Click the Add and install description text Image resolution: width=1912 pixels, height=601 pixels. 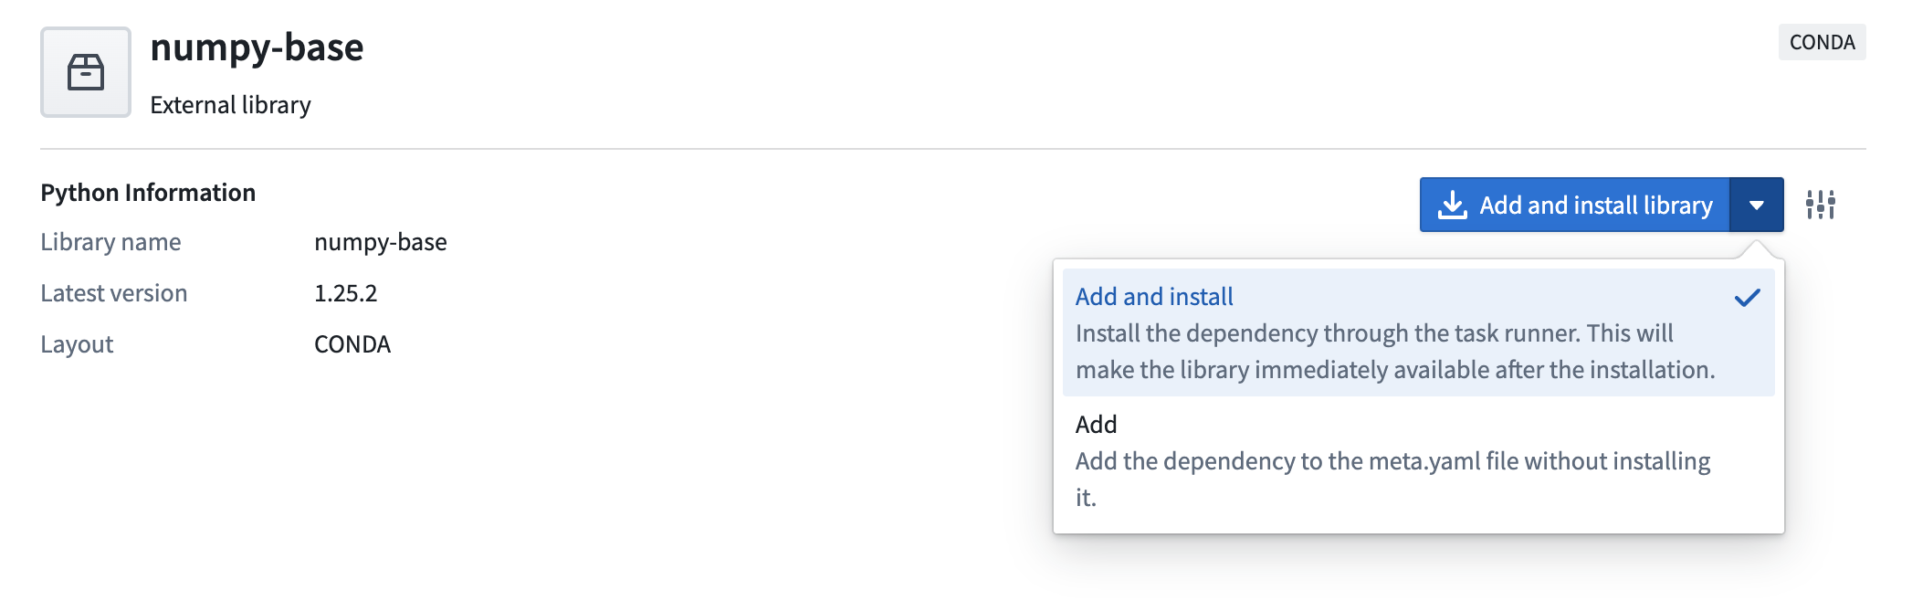(x=1395, y=352)
